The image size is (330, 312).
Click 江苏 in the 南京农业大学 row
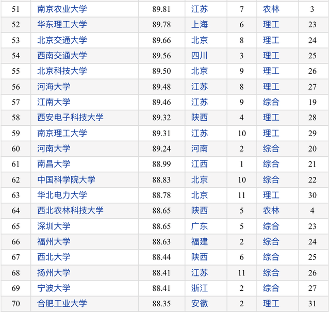(x=200, y=9)
